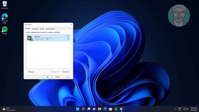The width and height of the screenshot is (199, 112).
Task: Switch to the Communications tab
Action: [50, 29]
